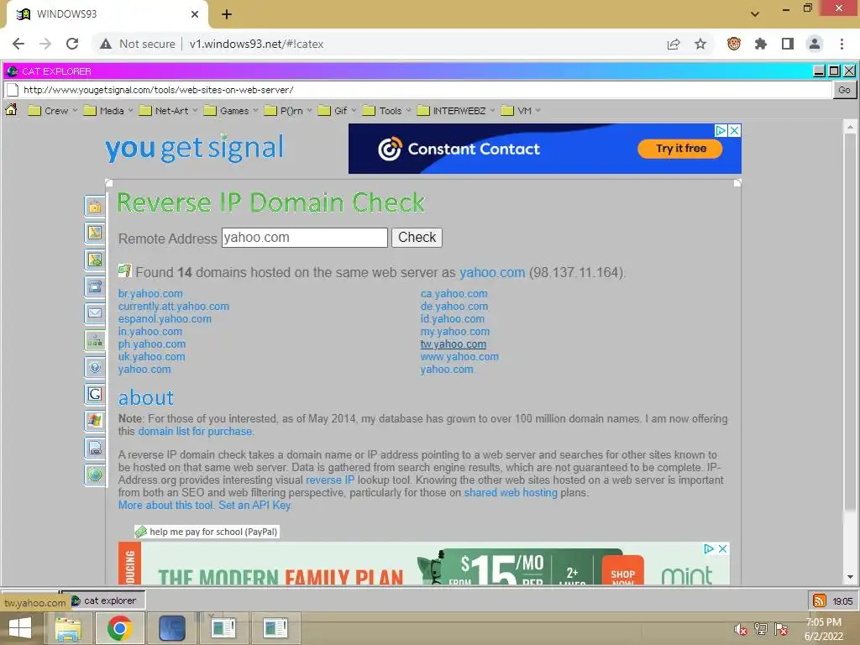This screenshot has width=860, height=645.
Task: Click the you get signal logo
Action: click(x=194, y=148)
